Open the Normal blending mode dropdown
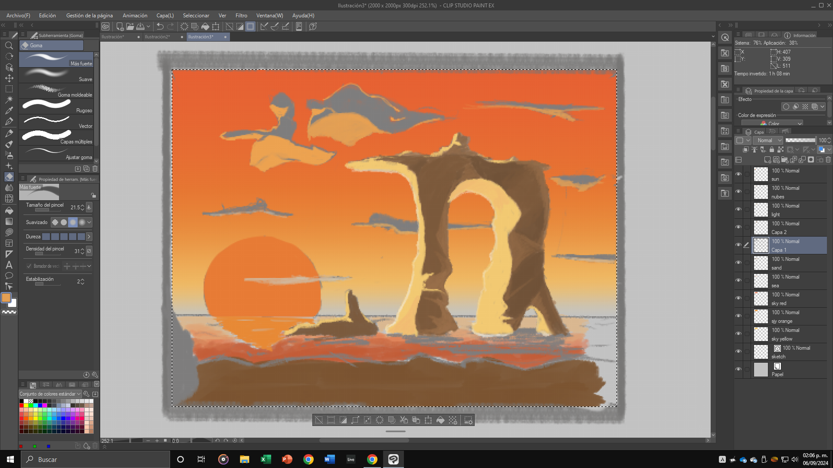833x468 pixels. coord(768,140)
